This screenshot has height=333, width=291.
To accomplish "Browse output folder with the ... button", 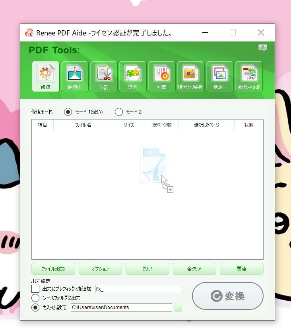I will tap(178, 308).
